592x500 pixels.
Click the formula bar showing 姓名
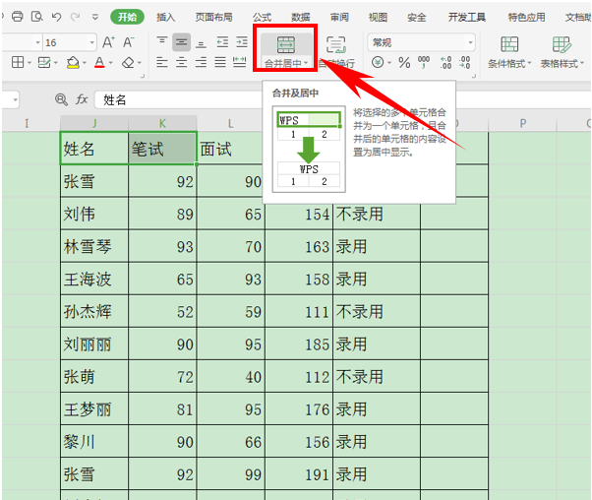coord(179,99)
